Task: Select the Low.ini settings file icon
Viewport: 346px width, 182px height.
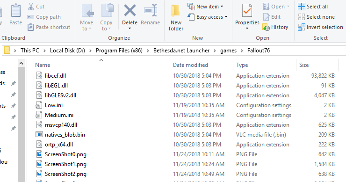Action: point(39,105)
